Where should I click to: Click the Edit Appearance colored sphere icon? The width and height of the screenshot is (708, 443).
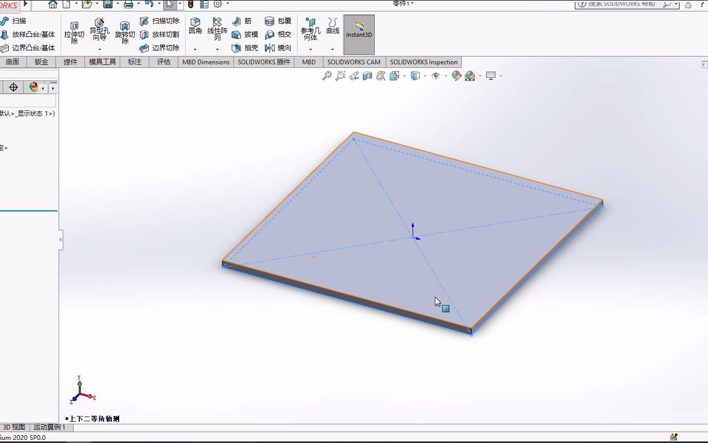456,76
